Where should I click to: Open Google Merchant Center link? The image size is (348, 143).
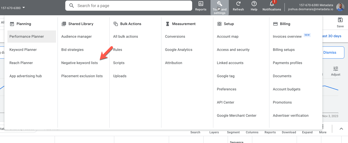237,116
